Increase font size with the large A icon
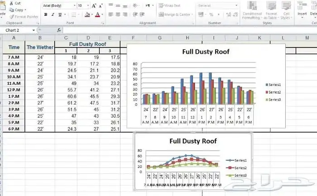Image resolution: width=317 pixels, height=196 pixels. (x=94, y=6)
